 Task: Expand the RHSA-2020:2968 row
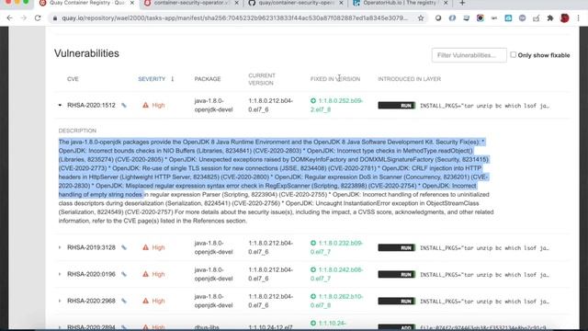60,301
